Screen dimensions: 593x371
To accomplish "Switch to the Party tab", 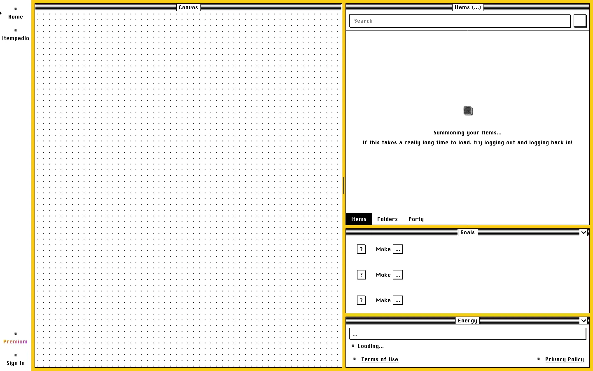I will click(x=416, y=219).
